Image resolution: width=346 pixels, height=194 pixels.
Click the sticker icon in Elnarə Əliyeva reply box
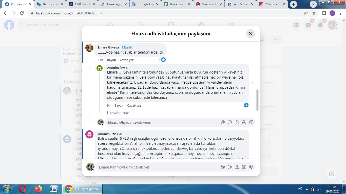coord(251,122)
